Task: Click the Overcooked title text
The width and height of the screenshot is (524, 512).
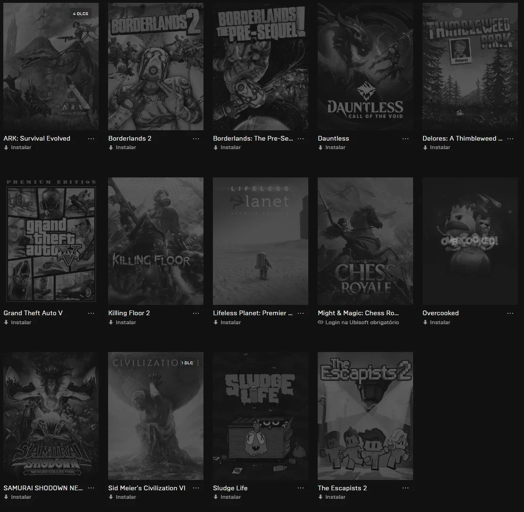Action: pos(440,313)
